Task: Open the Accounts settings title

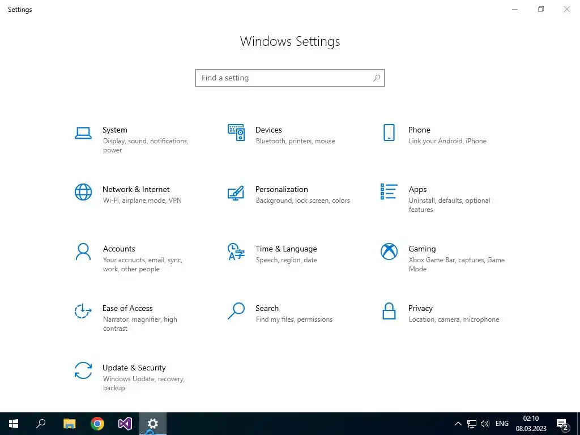Action: pyautogui.click(x=119, y=249)
